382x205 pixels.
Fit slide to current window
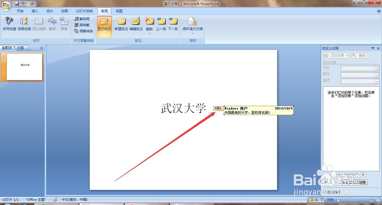pyautogui.click(x=378, y=200)
